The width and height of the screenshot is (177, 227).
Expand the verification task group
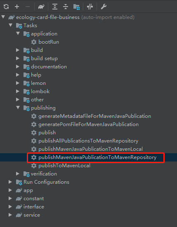pos(18,173)
